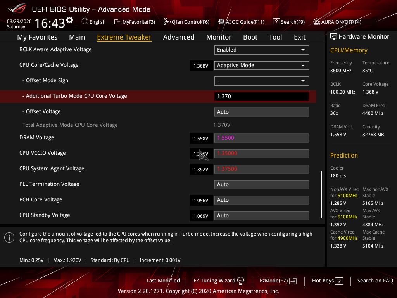Viewport: 397px width, 298px height.
Task: Select PCH Core Voltage label
Action: point(41,200)
